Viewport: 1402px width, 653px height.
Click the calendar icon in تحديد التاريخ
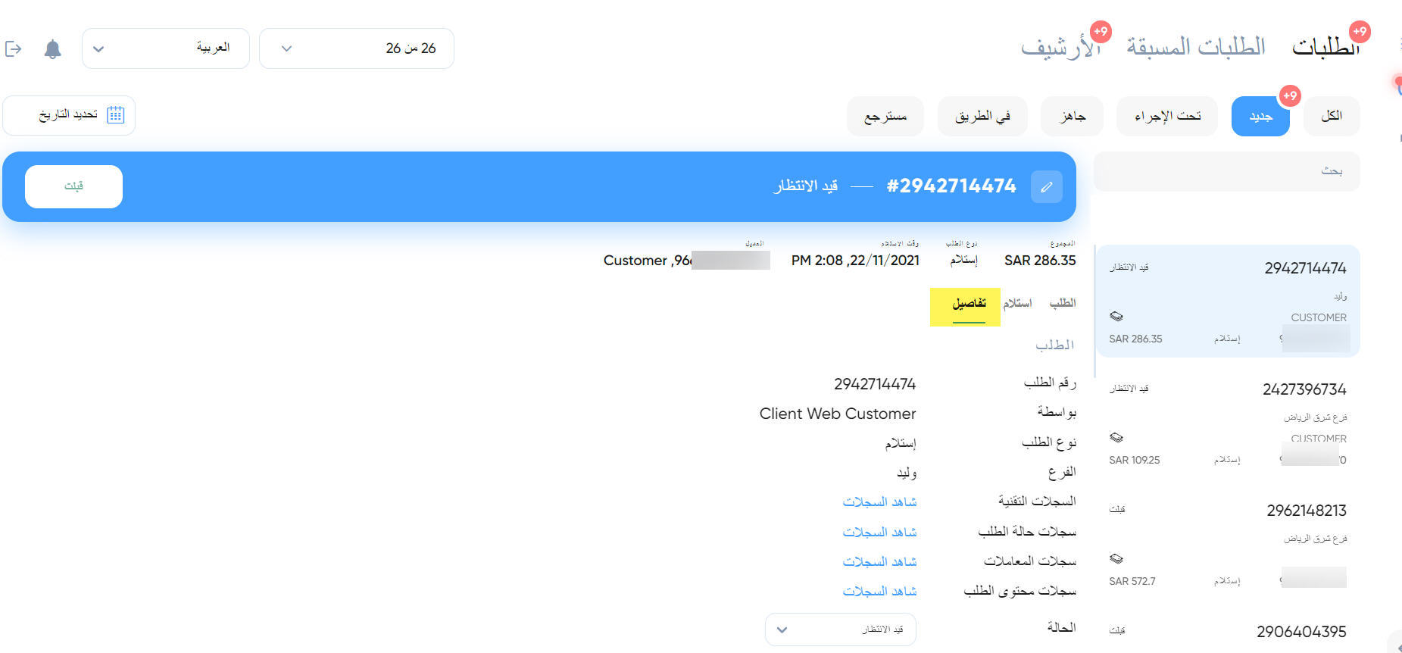(x=115, y=115)
